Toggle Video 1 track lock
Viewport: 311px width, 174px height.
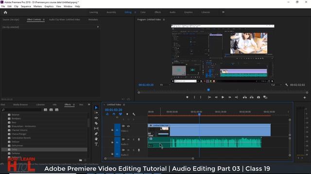point(112,130)
